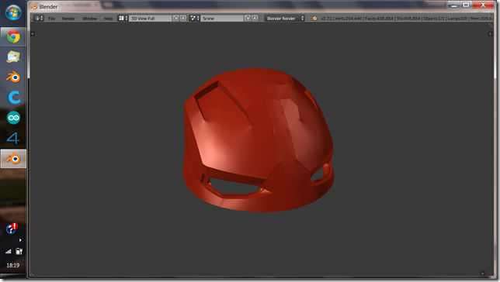Click the top-right region expand plus
Screen dimensions: 500x282
[x=490, y=33]
